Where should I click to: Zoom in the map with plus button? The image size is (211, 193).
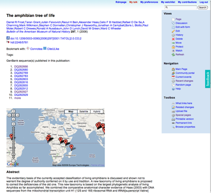tap(13, 124)
